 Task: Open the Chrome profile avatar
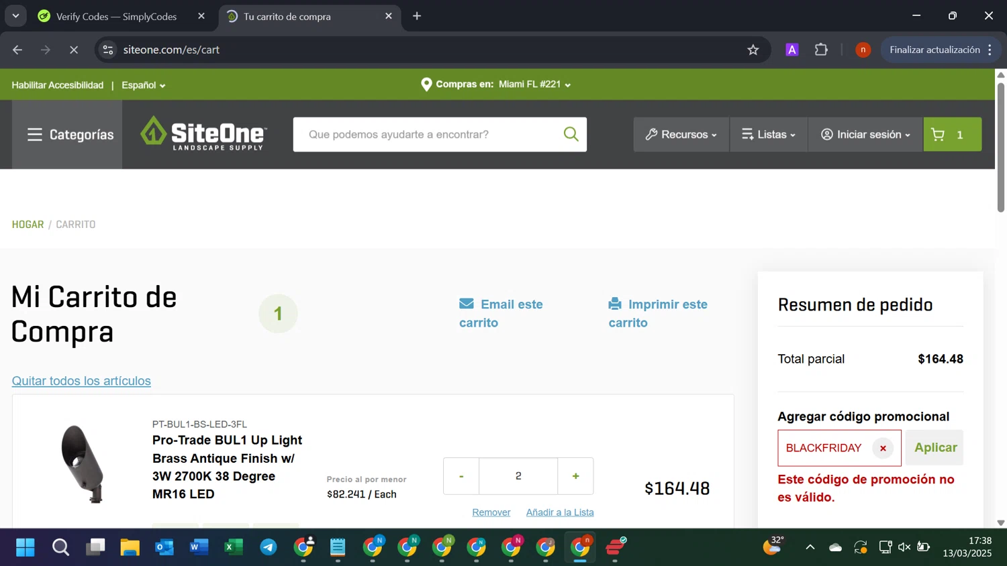tap(863, 50)
